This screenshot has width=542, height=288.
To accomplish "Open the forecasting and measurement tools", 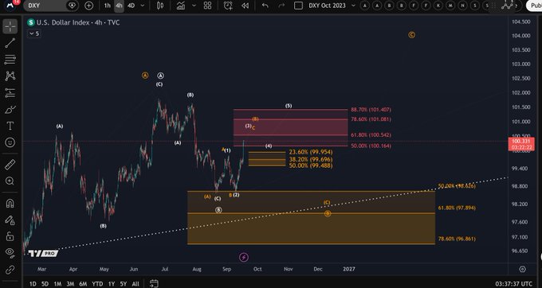I will pos(10,93).
